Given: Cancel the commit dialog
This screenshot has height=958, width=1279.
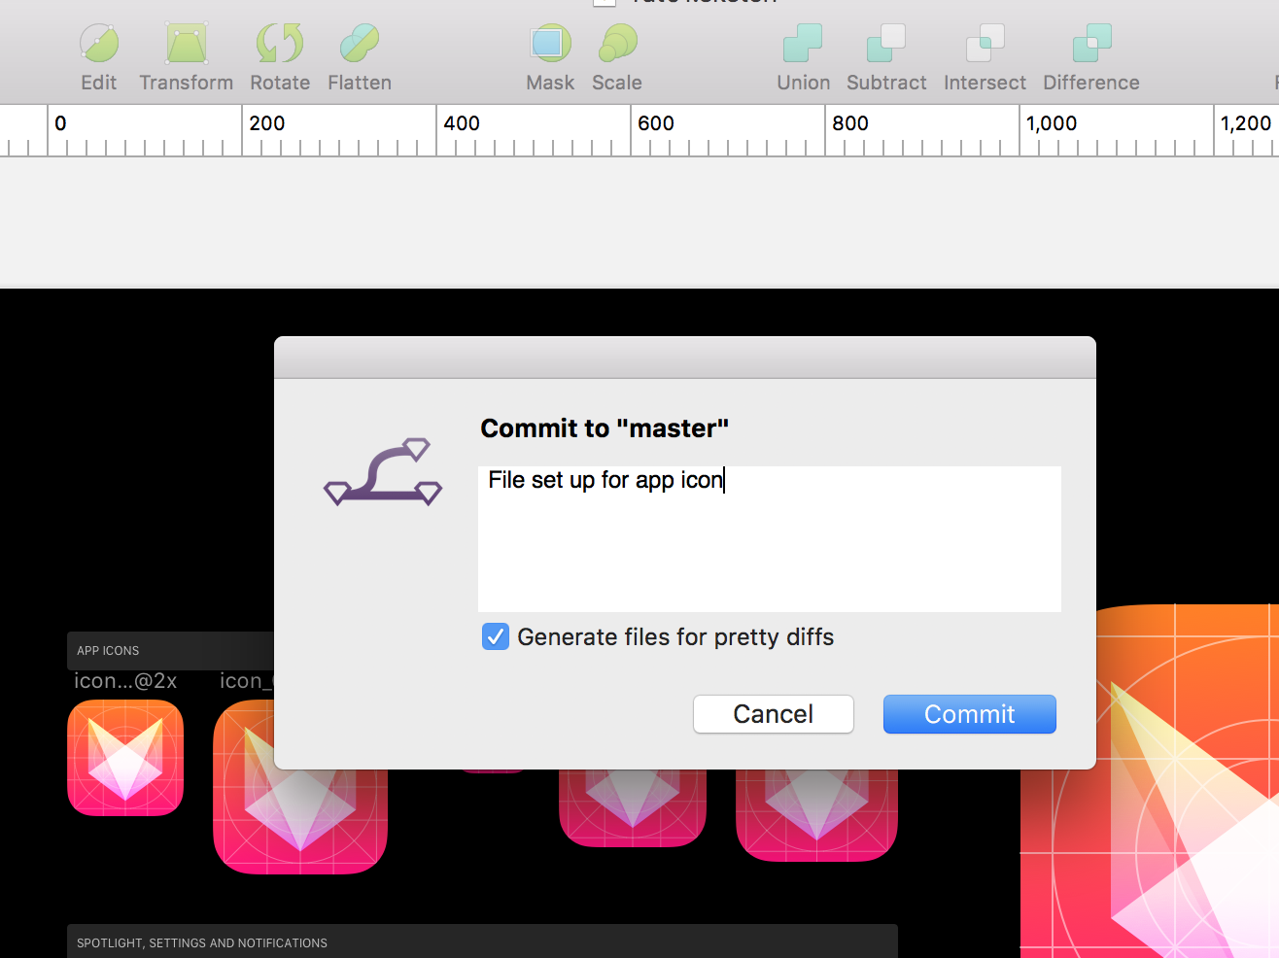Looking at the screenshot, I should pyautogui.click(x=774, y=714).
